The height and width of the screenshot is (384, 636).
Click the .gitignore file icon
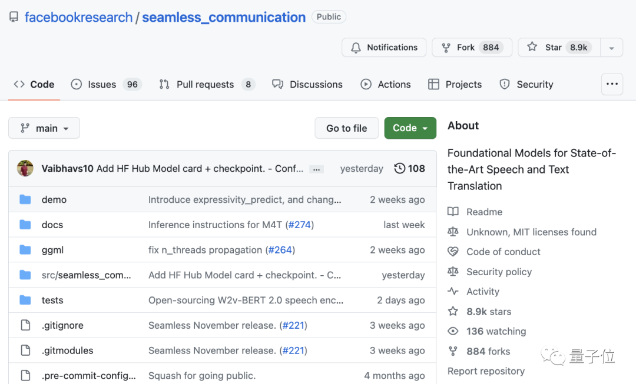25,325
